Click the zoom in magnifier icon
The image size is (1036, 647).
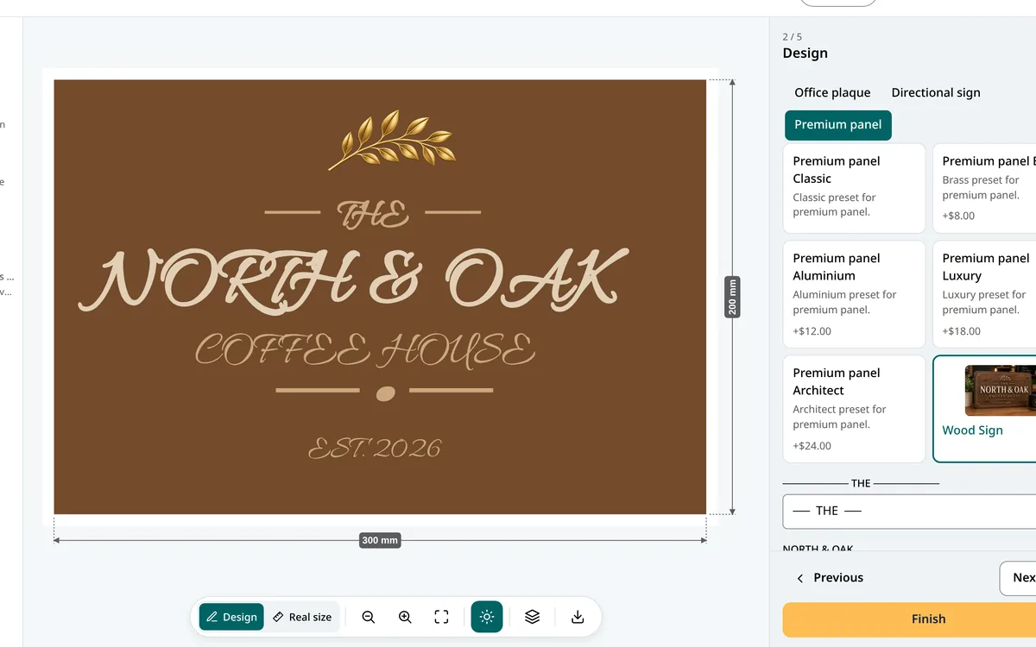coord(405,617)
